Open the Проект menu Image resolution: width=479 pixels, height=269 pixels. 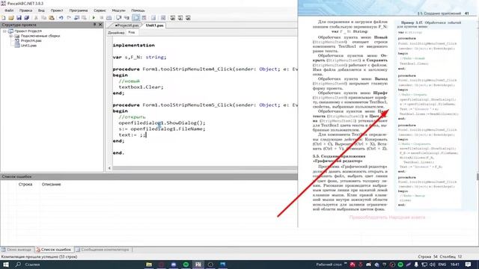tap(57, 10)
